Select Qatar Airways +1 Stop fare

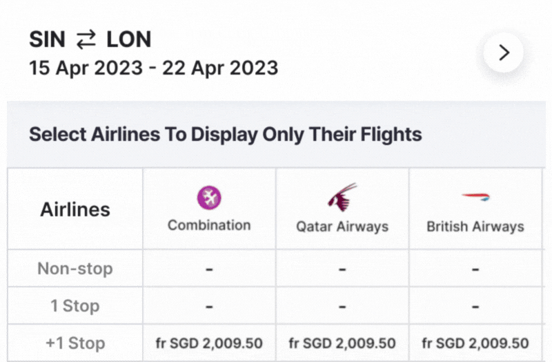[342, 343]
